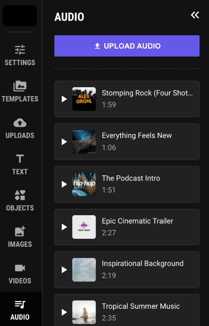Click the hip hop cover thumbnail
The image size is (209, 326).
coord(84,184)
